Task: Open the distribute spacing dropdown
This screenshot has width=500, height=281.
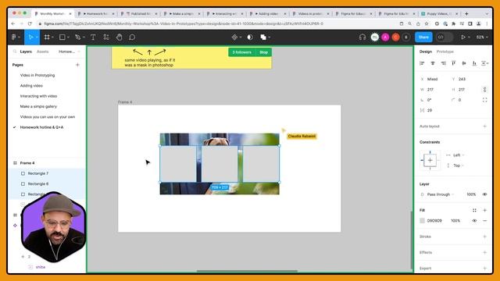Action: [485, 63]
